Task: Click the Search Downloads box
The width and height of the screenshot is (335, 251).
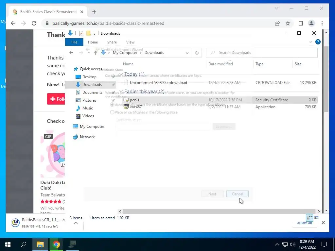Action: point(261,53)
